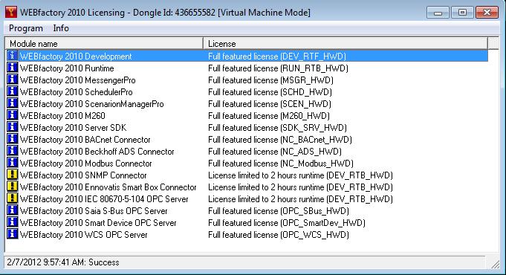Select the WEBfactory 2010 BACnet Connector name

[x=85, y=140]
